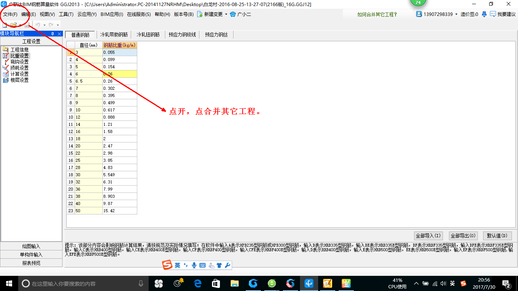The height and width of the screenshot is (291, 518).
Task: Open 我要建议 feedback link
Action: point(503,14)
